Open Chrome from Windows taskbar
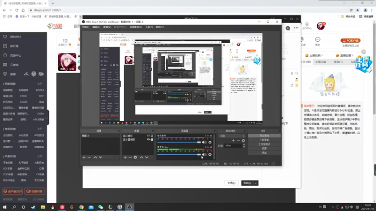The image size is (376, 211). tap(81, 207)
